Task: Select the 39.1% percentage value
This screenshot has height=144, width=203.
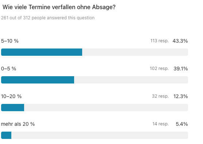Action: coord(181,69)
